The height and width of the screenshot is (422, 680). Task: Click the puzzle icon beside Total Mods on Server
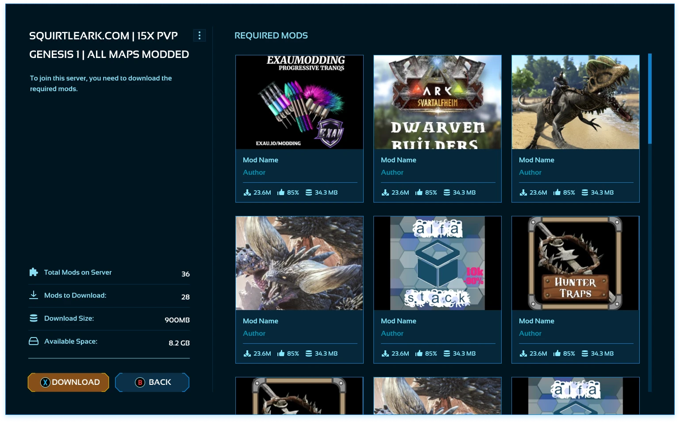tap(34, 272)
